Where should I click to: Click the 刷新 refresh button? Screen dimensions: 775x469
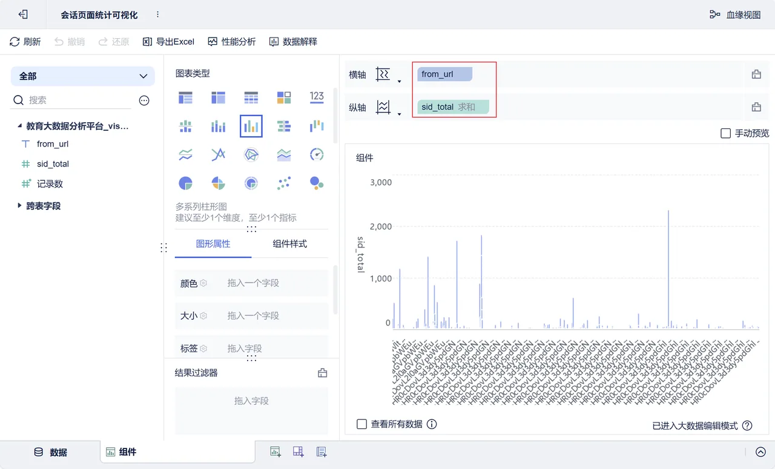[25, 42]
